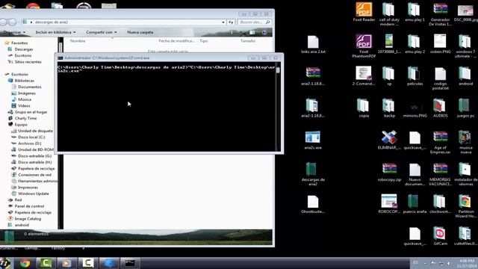Image resolution: width=478 pixels, height=269 pixels.
Task: Open Foxit Reader desktop icon
Action: pyautogui.click(x=364, y=12)
